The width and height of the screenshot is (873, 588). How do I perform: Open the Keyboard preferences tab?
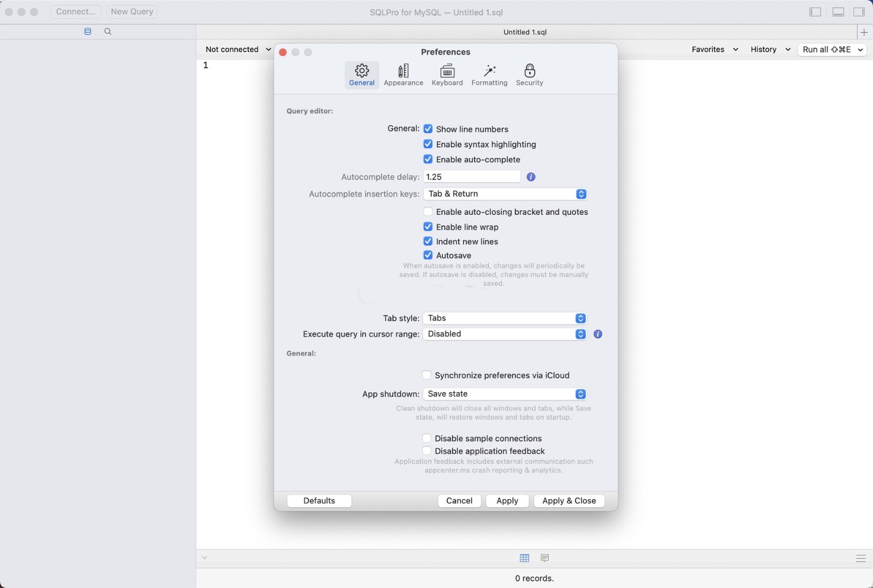[x=447, y=75]
